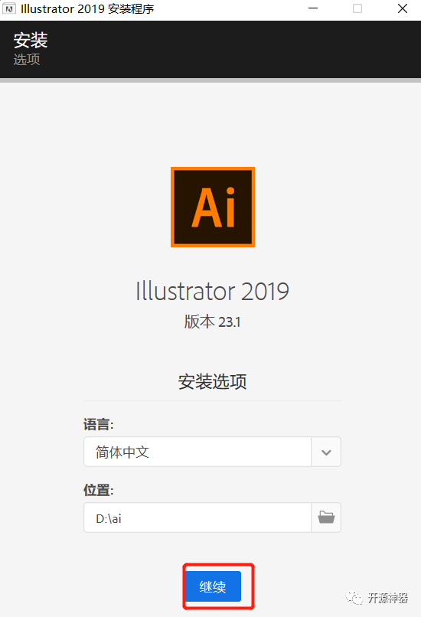This screenshot has width=421, height=617.
Task: Minimize the Illustrator 2019 installer window
Action: 313,8
